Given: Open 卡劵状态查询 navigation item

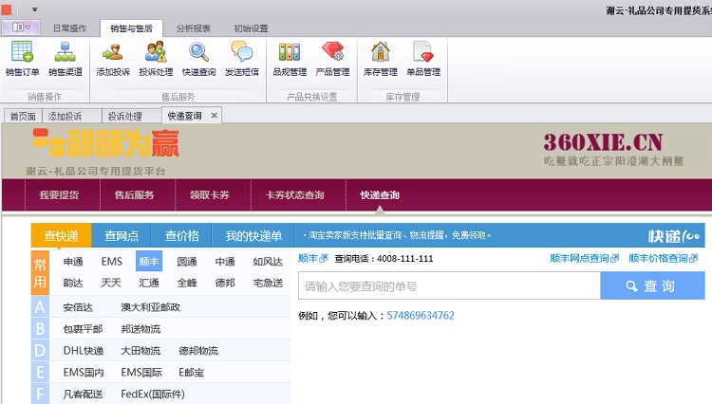Looking at the screenshot, I should pos(294,195).
